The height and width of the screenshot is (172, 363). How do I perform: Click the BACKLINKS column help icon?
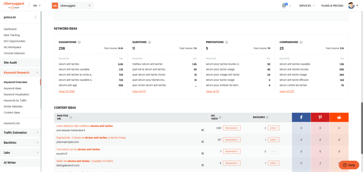(x=267, y=117)
